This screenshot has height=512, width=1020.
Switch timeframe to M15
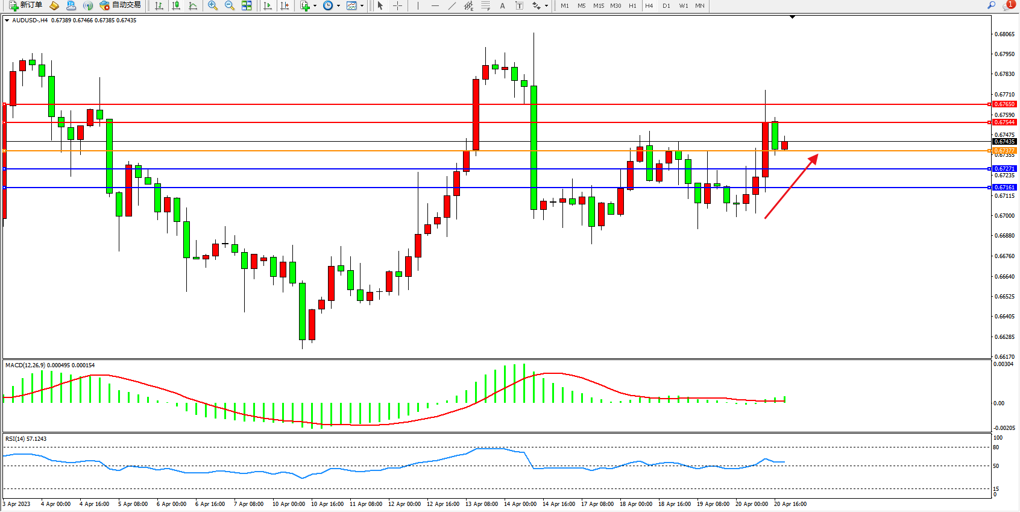[x=598, y=5]
